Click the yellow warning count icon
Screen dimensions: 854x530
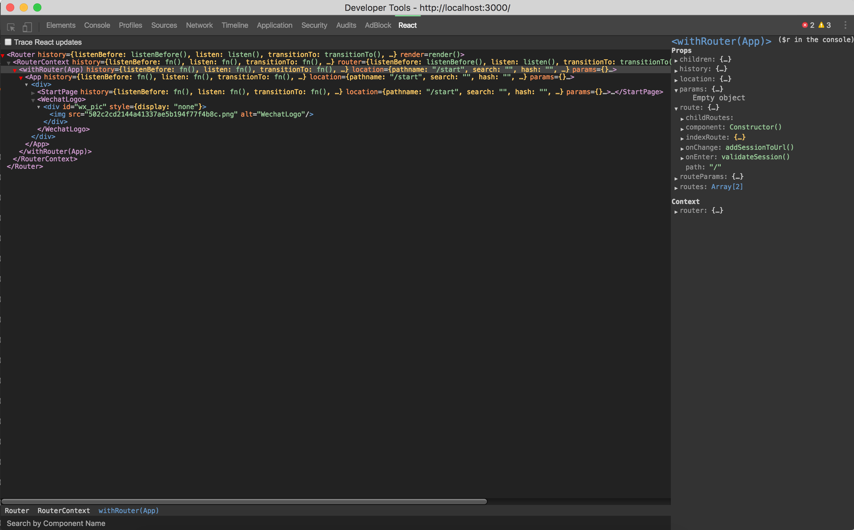(x=821, y=25)
